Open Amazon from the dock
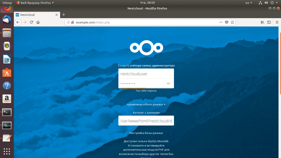This screenshot has height=158, width=281. (7, 99)
